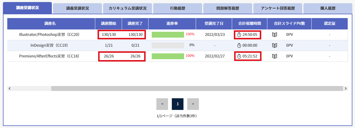Image resolution: width=355 pixels, height=128 pixels.
Task: Go to 購入履歴 tab
Action: [327, 8]
